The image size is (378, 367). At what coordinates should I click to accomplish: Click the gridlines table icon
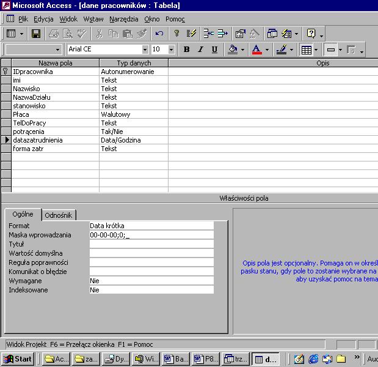(x=306, y=50)
